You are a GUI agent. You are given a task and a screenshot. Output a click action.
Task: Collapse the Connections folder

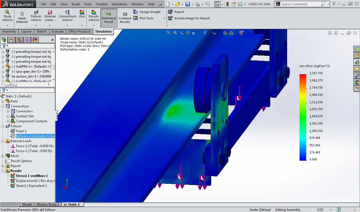pos(3,106)
